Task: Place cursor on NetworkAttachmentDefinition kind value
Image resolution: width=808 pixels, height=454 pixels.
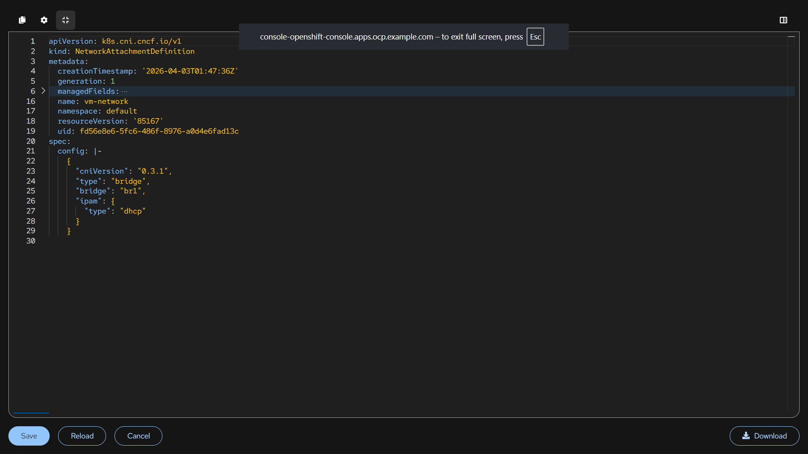Action: pos(135,51)
